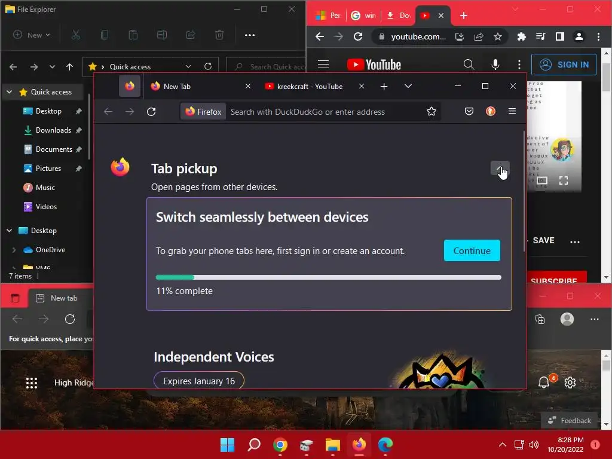Reload the YouTube page in Chrome
Image resolution: width=612 pixels, height=459 pixels.
(x=358, y=36)
